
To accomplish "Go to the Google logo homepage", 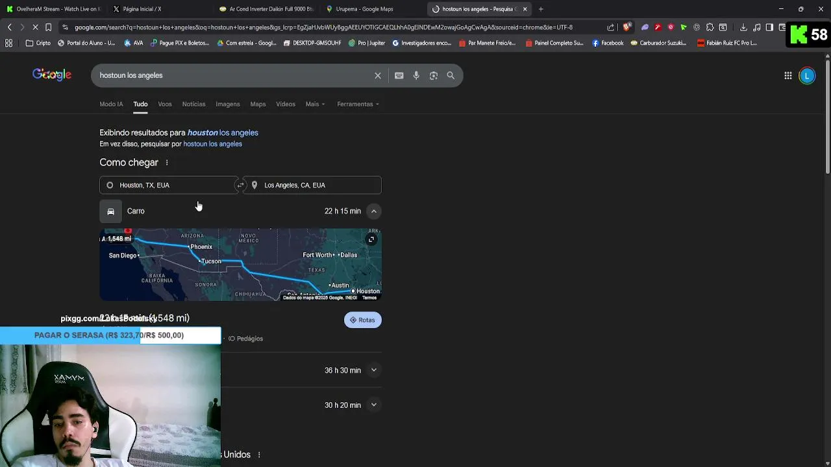I will click(52, 75).
